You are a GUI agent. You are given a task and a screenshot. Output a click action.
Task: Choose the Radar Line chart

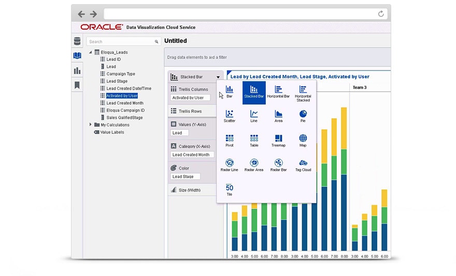(x=229, y=165)
